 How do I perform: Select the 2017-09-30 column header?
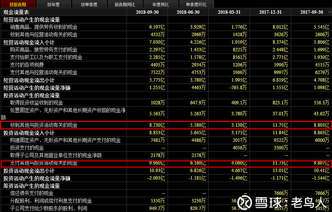coord(312,12)
